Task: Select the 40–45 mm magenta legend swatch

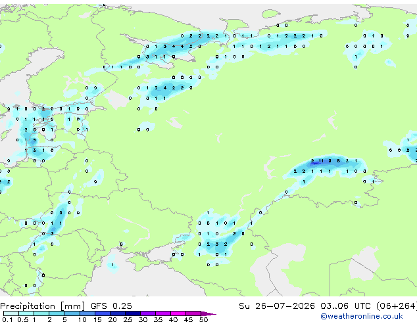Action: pos(178,313)
